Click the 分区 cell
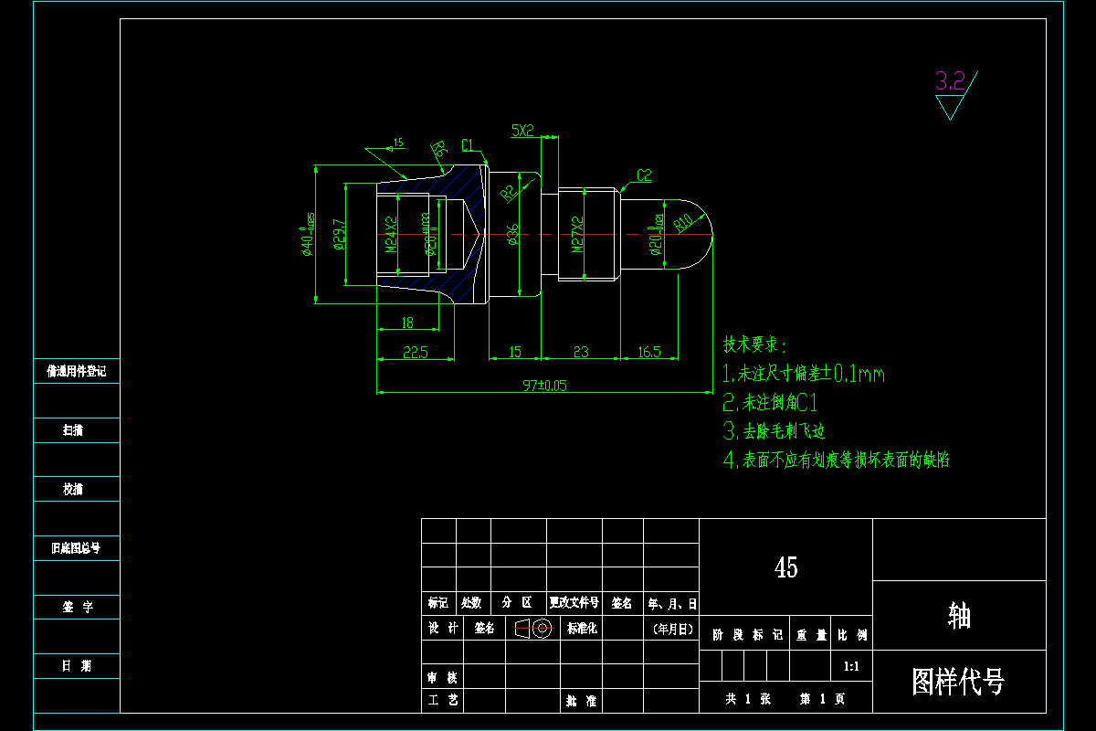Viewport: 1096px width, 731px height. point(517,603)
